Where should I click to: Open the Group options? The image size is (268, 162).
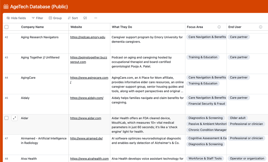(55, 18)
